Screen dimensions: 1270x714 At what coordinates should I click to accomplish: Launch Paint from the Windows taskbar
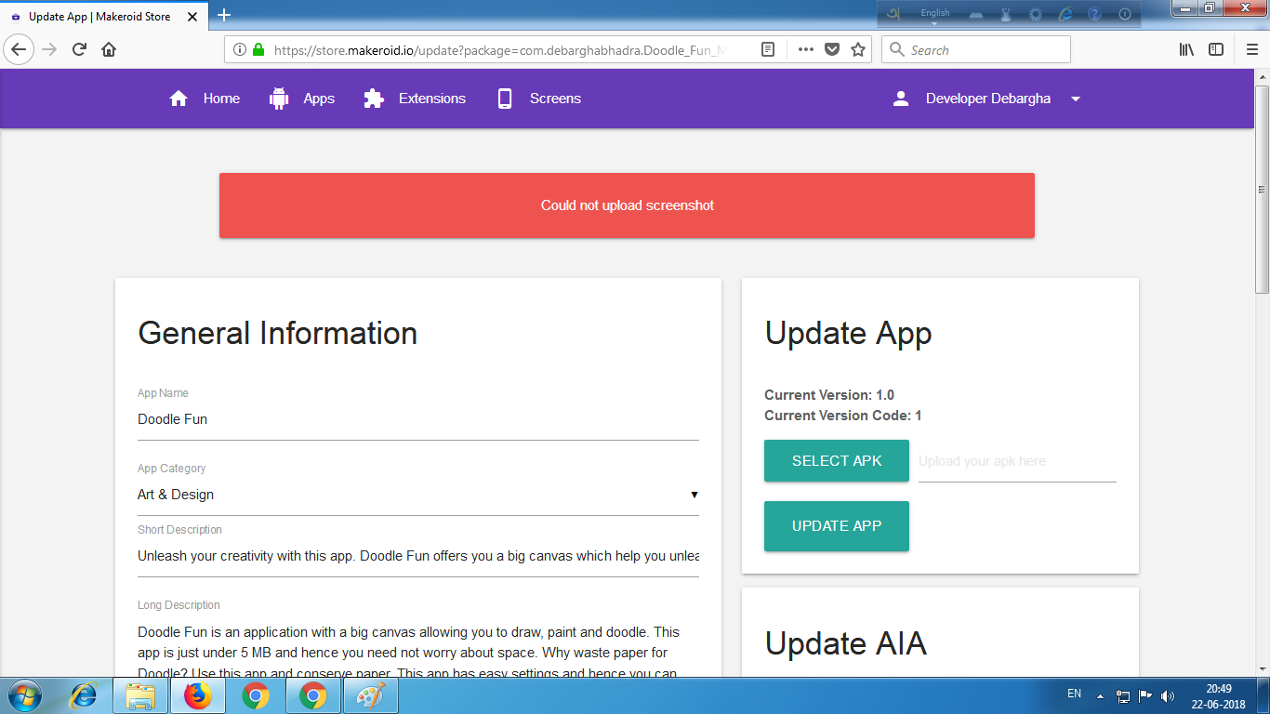tap(371, 695)
